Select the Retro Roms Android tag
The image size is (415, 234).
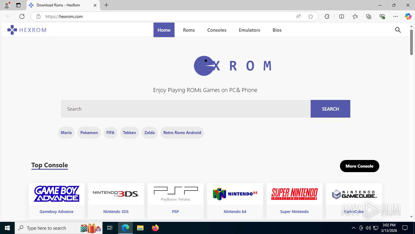pos(182,133)
